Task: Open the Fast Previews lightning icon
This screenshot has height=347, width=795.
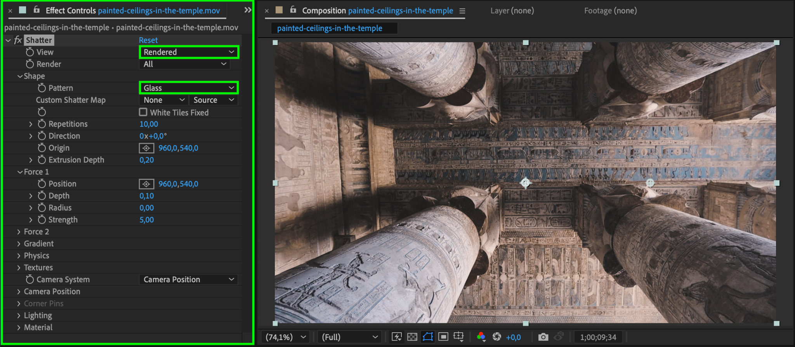Action: coord(396,337)
